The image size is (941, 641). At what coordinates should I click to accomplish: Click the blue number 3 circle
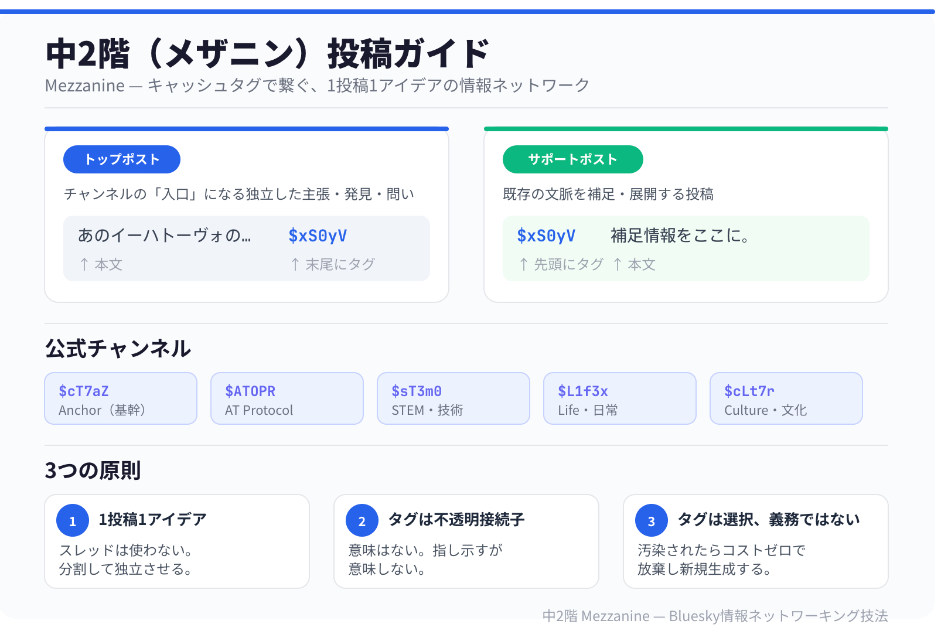pos(652,521)
